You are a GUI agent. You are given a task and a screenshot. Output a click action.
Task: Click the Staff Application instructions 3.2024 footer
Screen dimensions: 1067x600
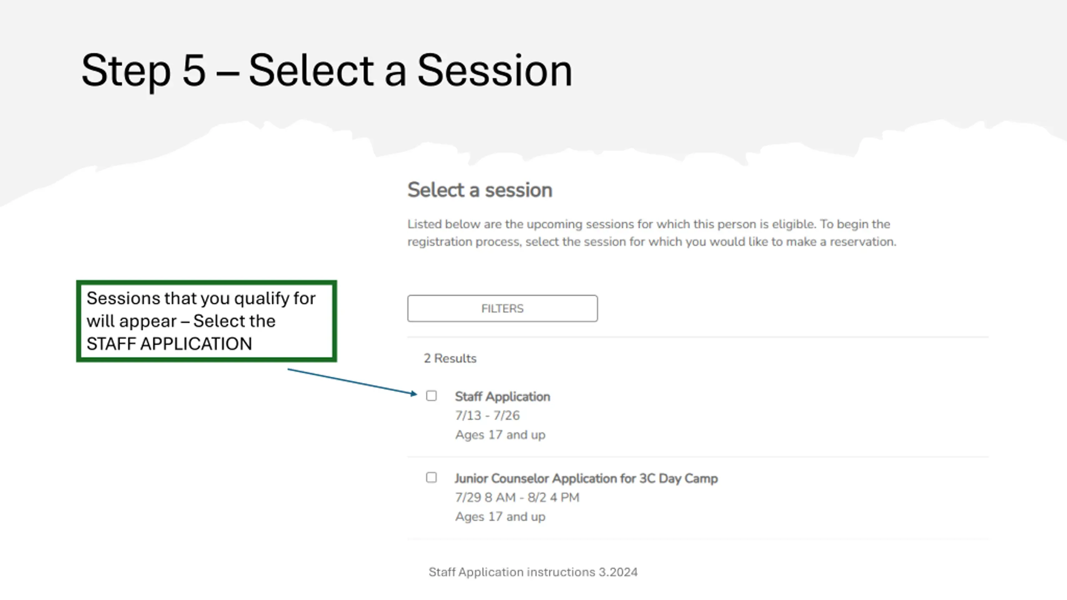point(533,572)
